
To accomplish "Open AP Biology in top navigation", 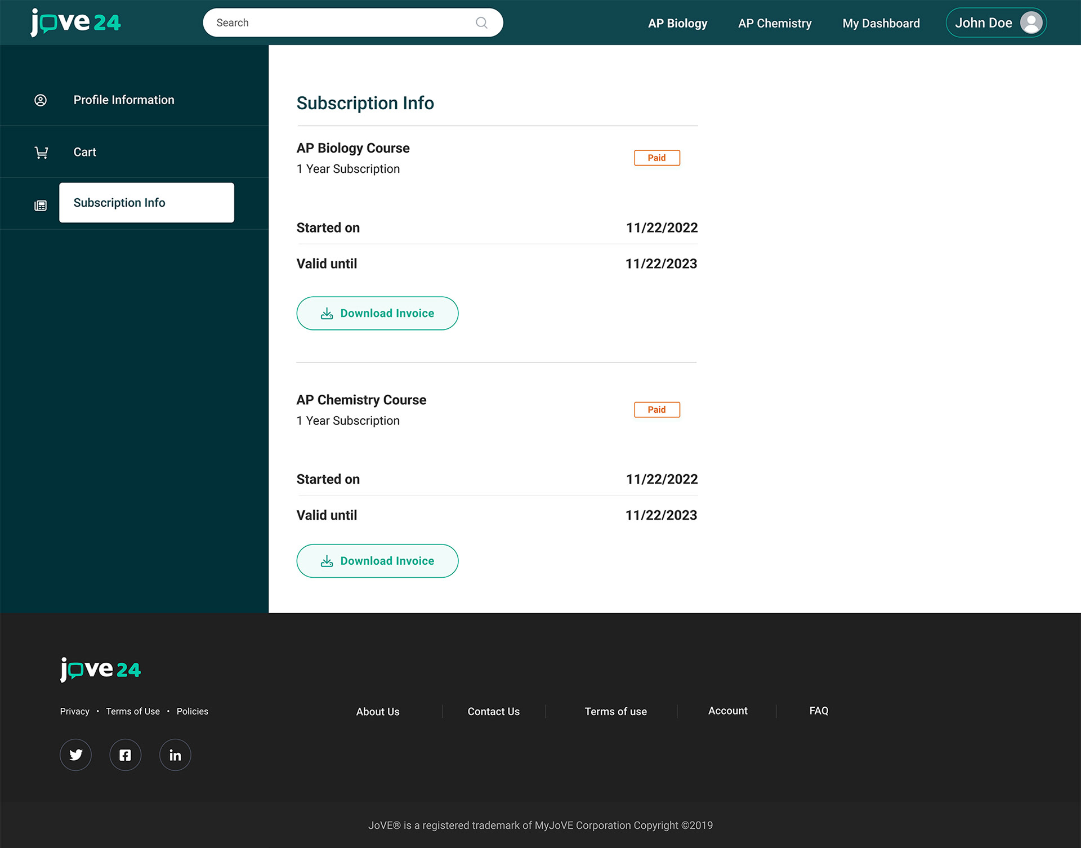I will tap(677, 23).
